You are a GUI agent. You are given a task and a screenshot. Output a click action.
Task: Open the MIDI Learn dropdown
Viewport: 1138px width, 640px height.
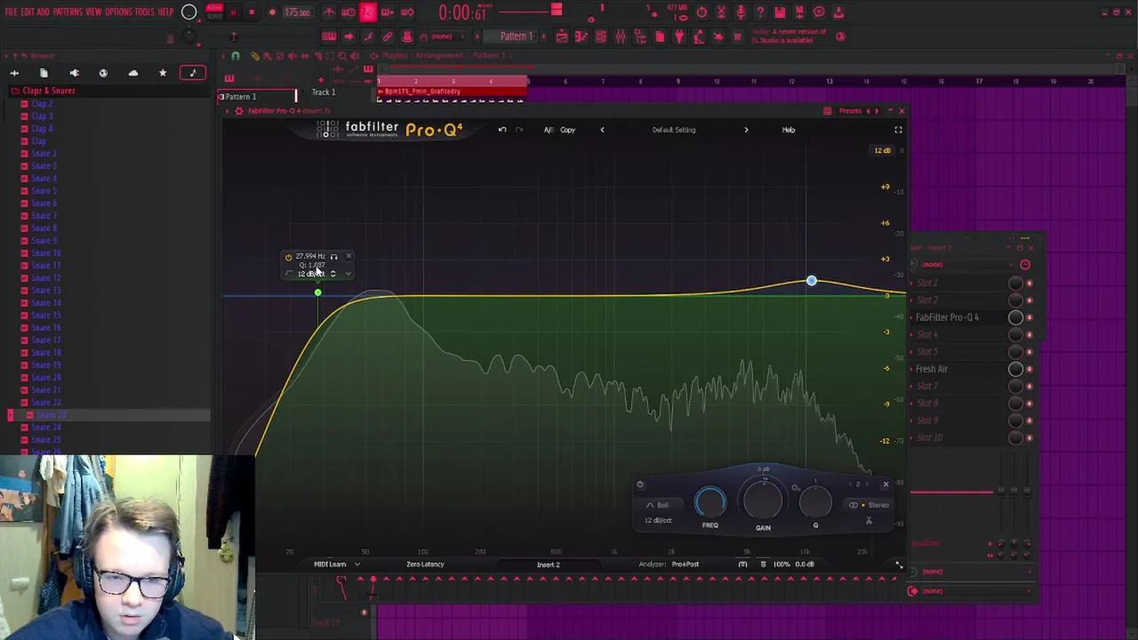pyautogui.click(x=336, y=564)
